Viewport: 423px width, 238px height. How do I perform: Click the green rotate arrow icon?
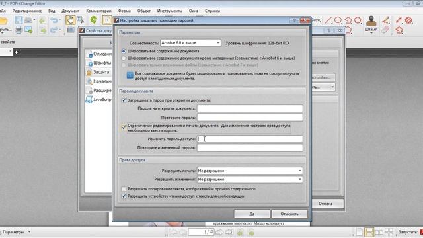(x=94, y=20)
